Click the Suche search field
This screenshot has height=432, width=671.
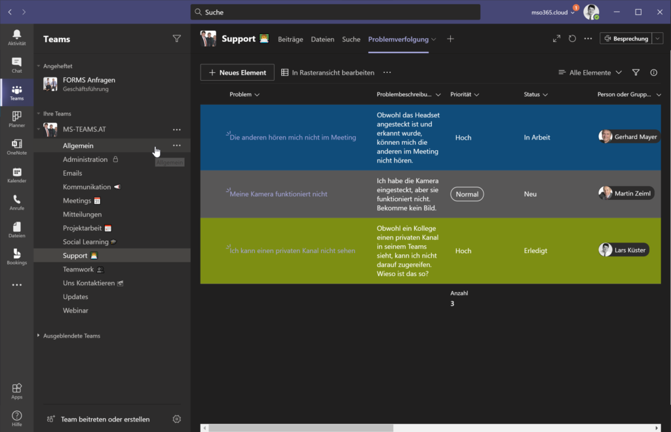(335, 12)
